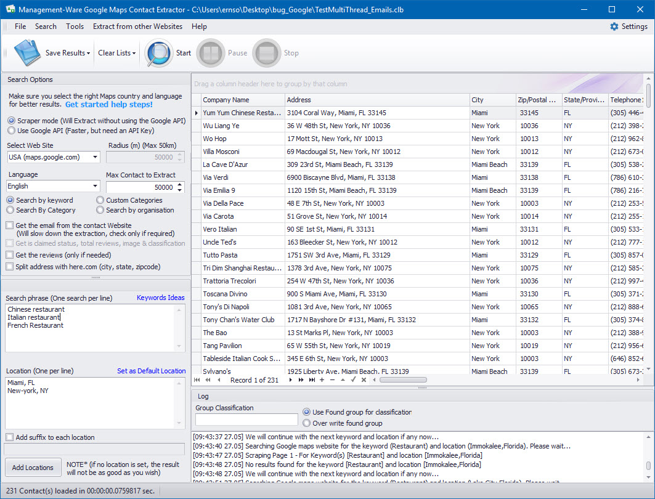This screenshot has height=499, width=655.
Task: Open the File menu
Action: [x=20, y=26]
